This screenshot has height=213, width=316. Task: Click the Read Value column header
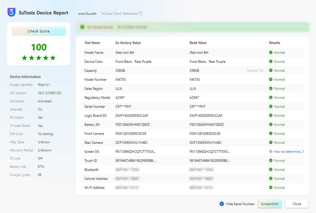click(198, 43)
